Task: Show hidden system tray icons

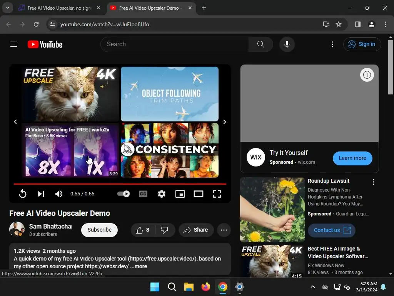Action: (x=312, y=287)
